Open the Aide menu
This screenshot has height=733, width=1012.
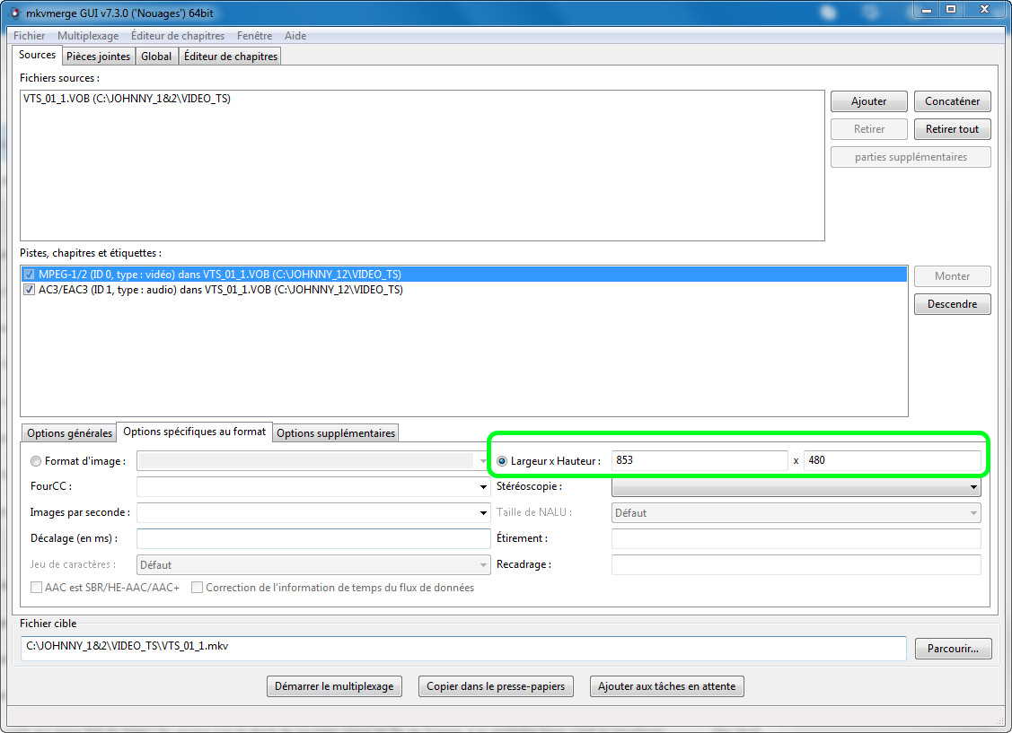(x=295, y=36)
